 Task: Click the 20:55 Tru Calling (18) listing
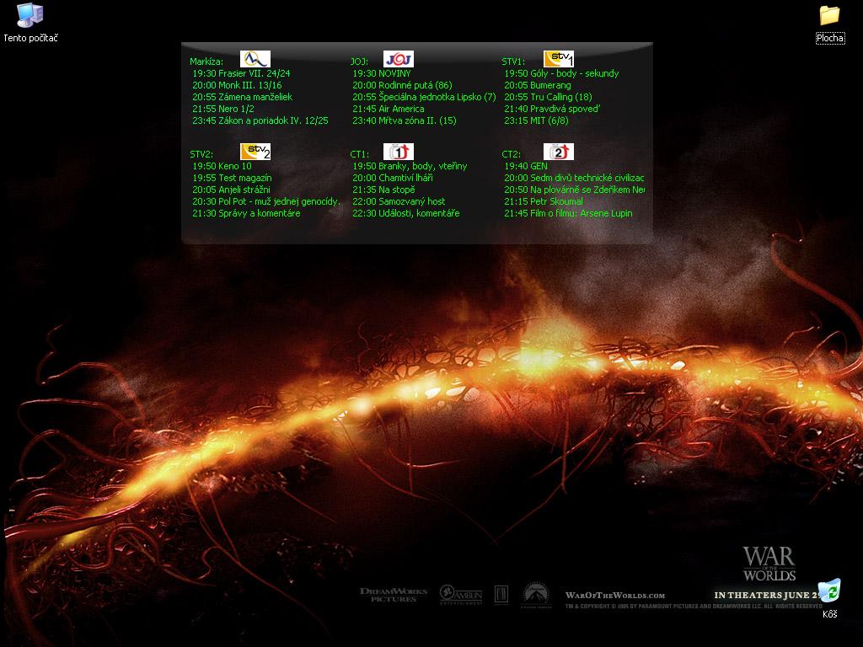point(548,97)
